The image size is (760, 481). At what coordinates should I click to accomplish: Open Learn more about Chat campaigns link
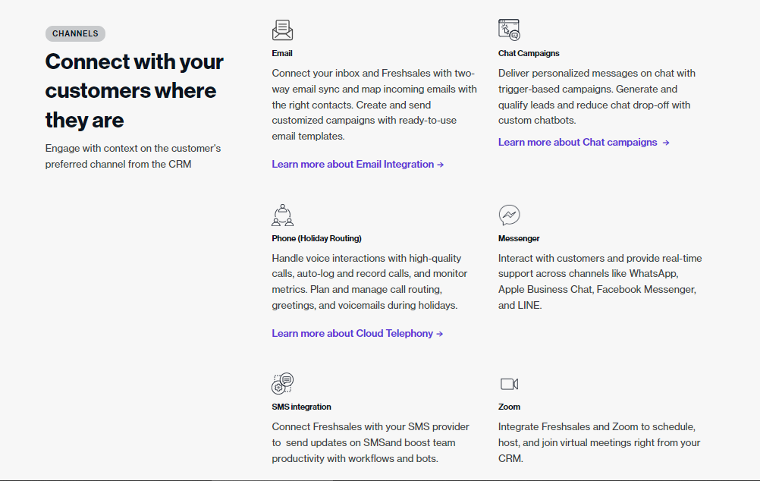tap(578, 142)
